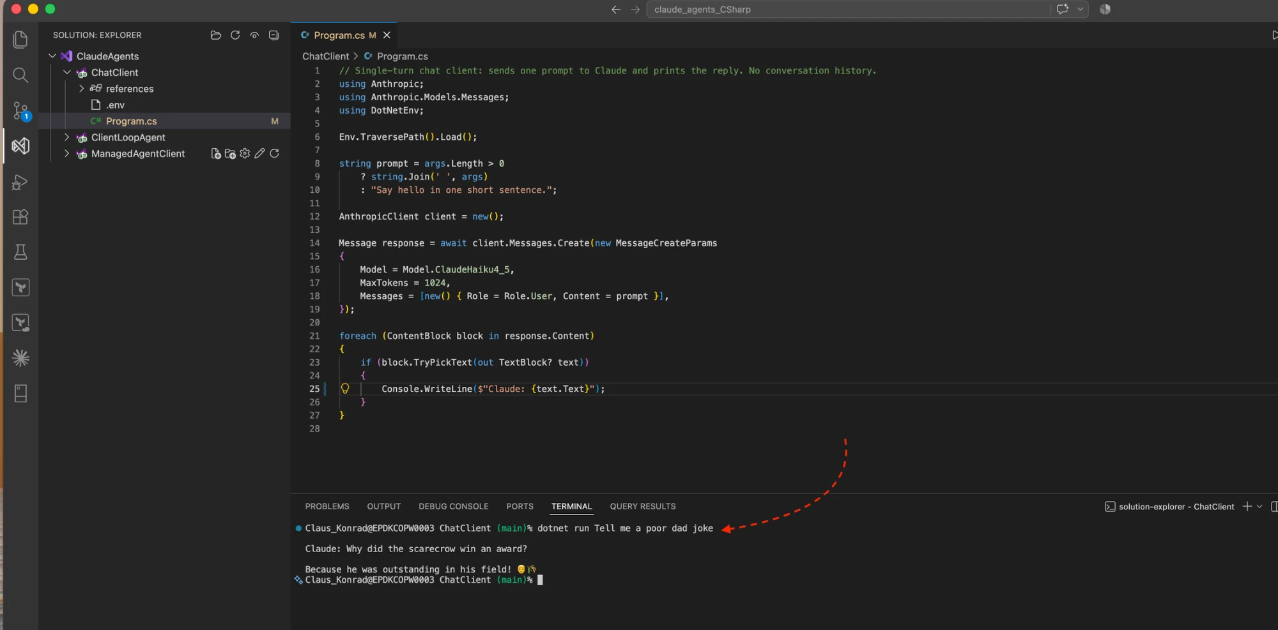Image resolution: width=1278 pixels, height=630 pixels.
Task: Add new folder to ManagedAgentClient project
Action: [x=230, y=154]
